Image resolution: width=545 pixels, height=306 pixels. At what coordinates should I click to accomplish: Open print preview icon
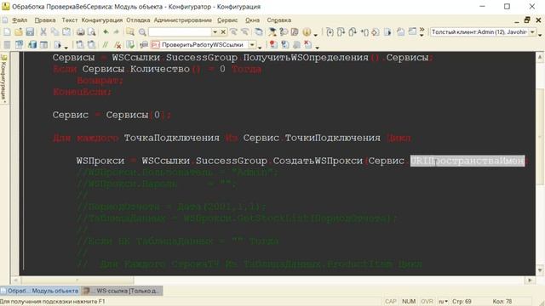pos(91,32)
